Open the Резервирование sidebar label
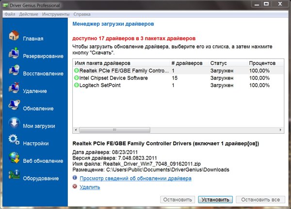This screenshot has width=291, height=209. pos(43,56)
